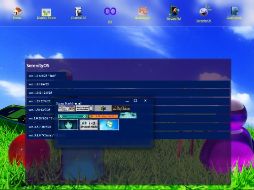The image size is (254, 190).
Task: Expand the ver. 1.012 12/6/25 entry
Action: click(128, 93)
